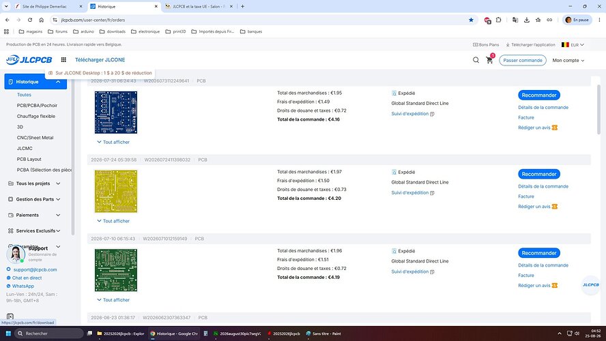The width and height of the screenshot is (606, 341).
Task: Open the Chrome three-dot menu
Action: click(599, 20)
